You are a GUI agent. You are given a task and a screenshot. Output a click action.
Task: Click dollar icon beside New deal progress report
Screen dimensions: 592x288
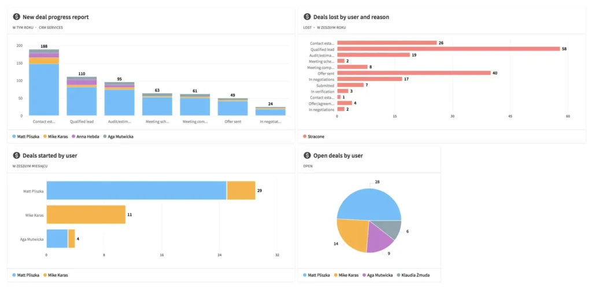pyautogui.click(x=17, y=17)
